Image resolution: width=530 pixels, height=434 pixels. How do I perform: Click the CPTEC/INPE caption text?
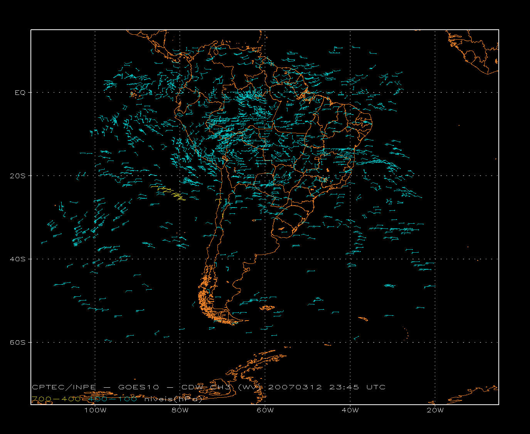(x=64, y=387)
